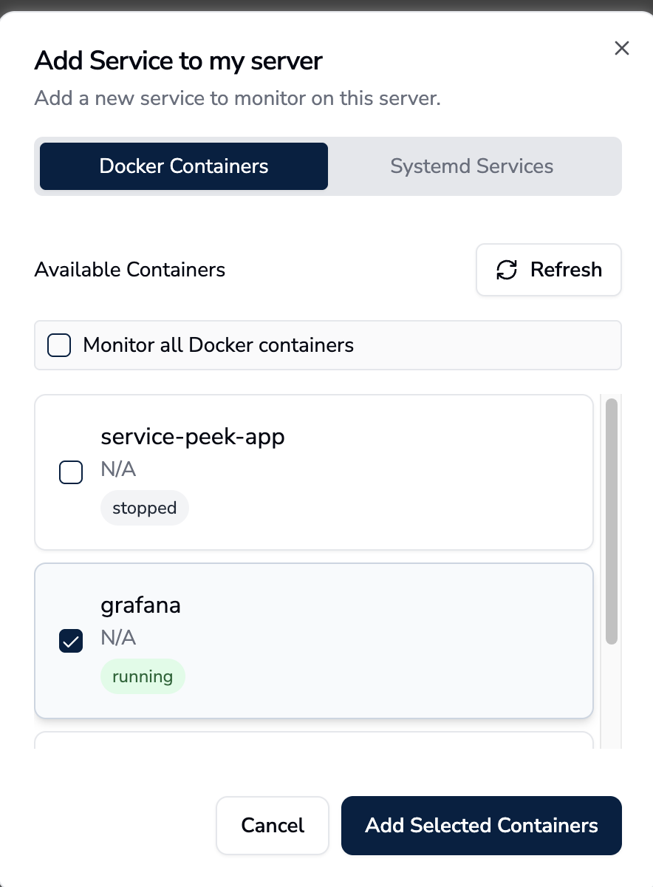Image resolution: width=653 pixels, height=887 pixels.
Task: Enable Monitor all Docker containers checkbox
Action: (x=59, y=345)
